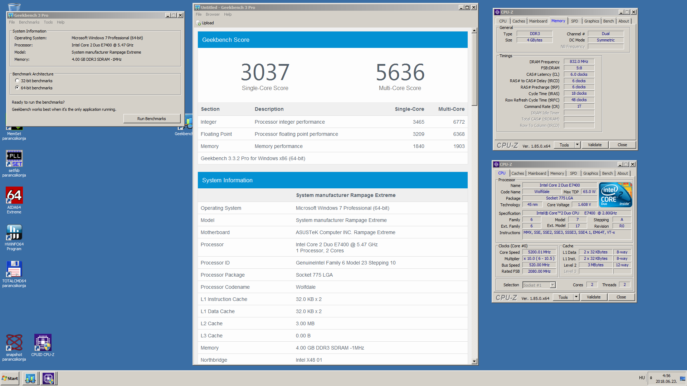Open Graphics tab in upper CPU-Z
Screen dimensions: 687x386
591,21
